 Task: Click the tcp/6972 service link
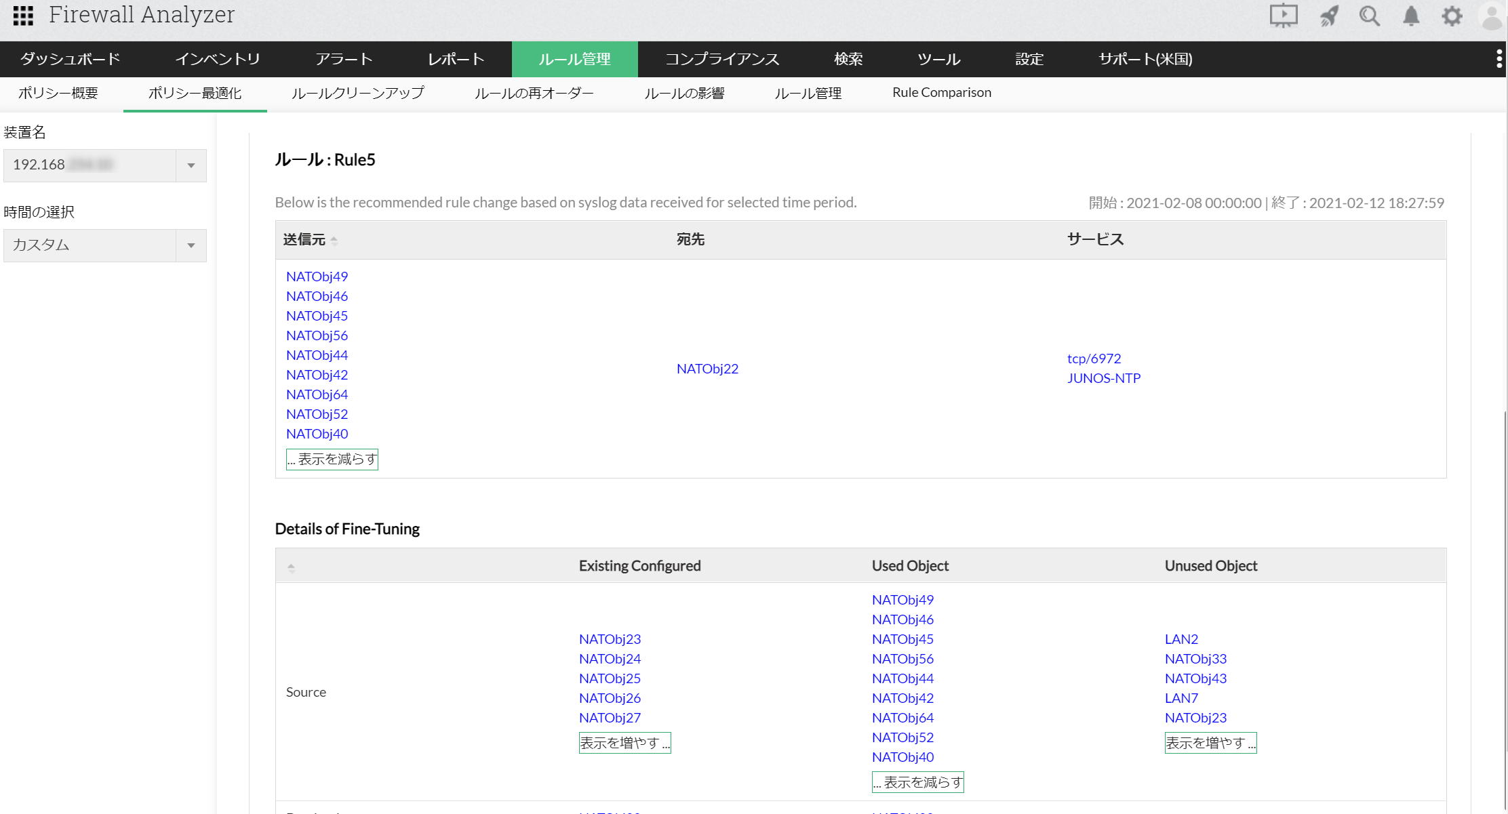(1094, 359)
